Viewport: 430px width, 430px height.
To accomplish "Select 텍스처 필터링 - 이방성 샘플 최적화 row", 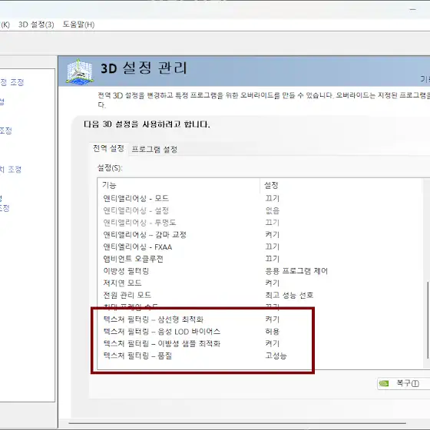I will pos(260,343).
